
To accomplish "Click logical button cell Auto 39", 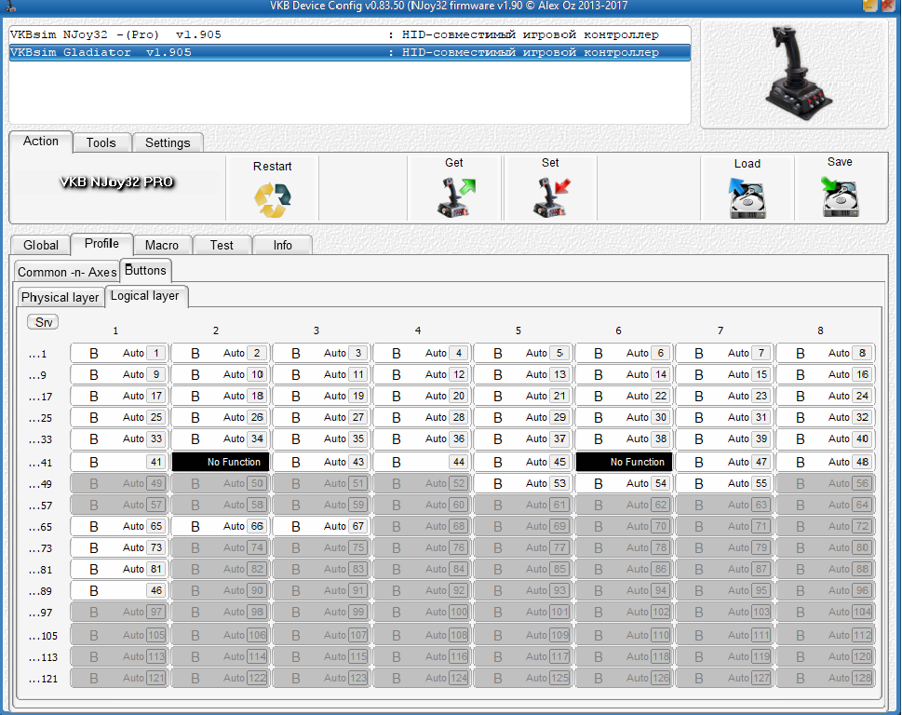I will click(725, 438).
